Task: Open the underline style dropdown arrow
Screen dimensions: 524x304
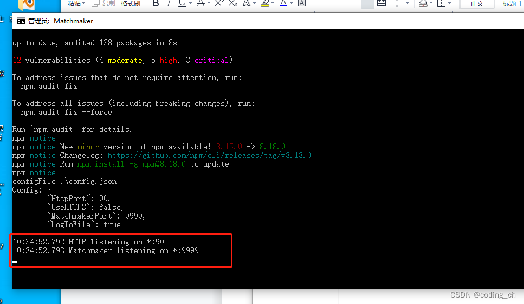Action: point(191,3)
